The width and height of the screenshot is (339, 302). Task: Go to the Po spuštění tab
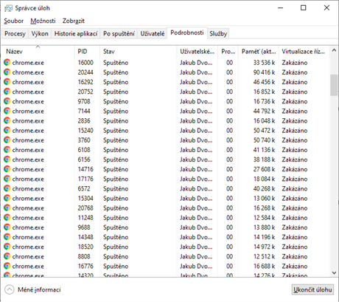[x=119, y=33]
